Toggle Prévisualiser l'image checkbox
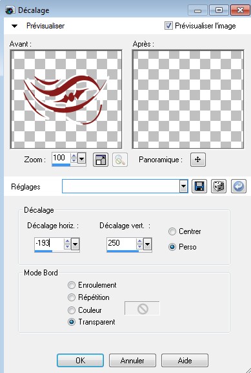Screen dimensions: 251x373 (x=168, y=25)
